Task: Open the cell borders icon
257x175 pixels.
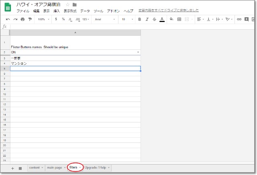Action: [x=179, y=19]
